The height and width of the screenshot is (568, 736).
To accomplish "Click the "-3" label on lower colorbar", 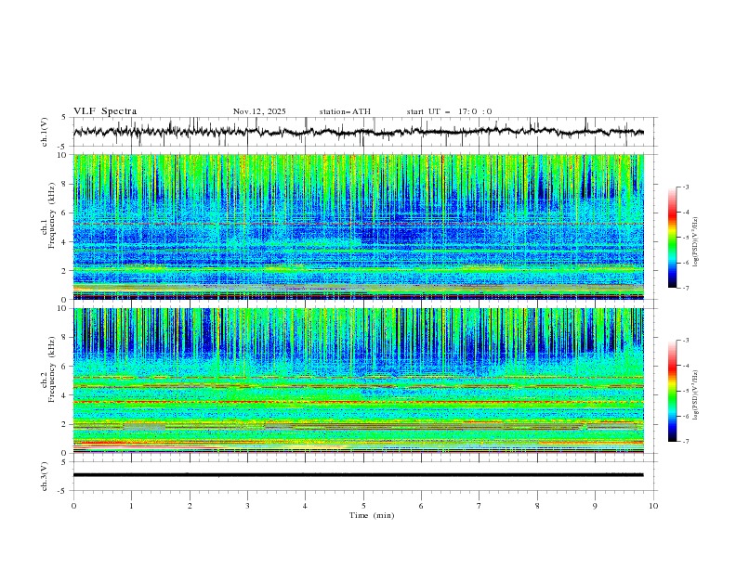I will pos(685,341).
